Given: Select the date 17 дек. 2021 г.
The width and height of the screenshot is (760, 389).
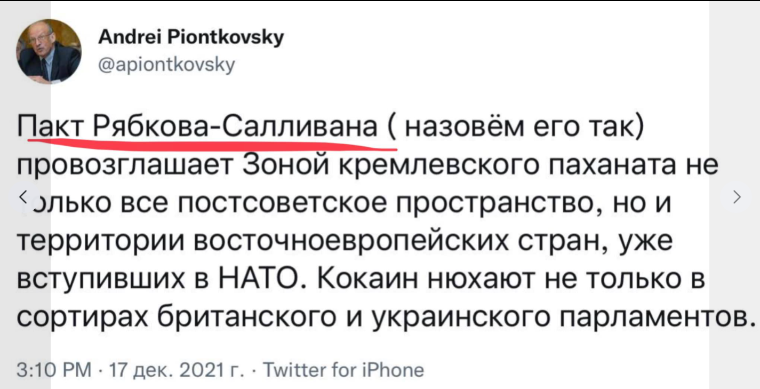Looking at the screenshot, I should [166, 370].
